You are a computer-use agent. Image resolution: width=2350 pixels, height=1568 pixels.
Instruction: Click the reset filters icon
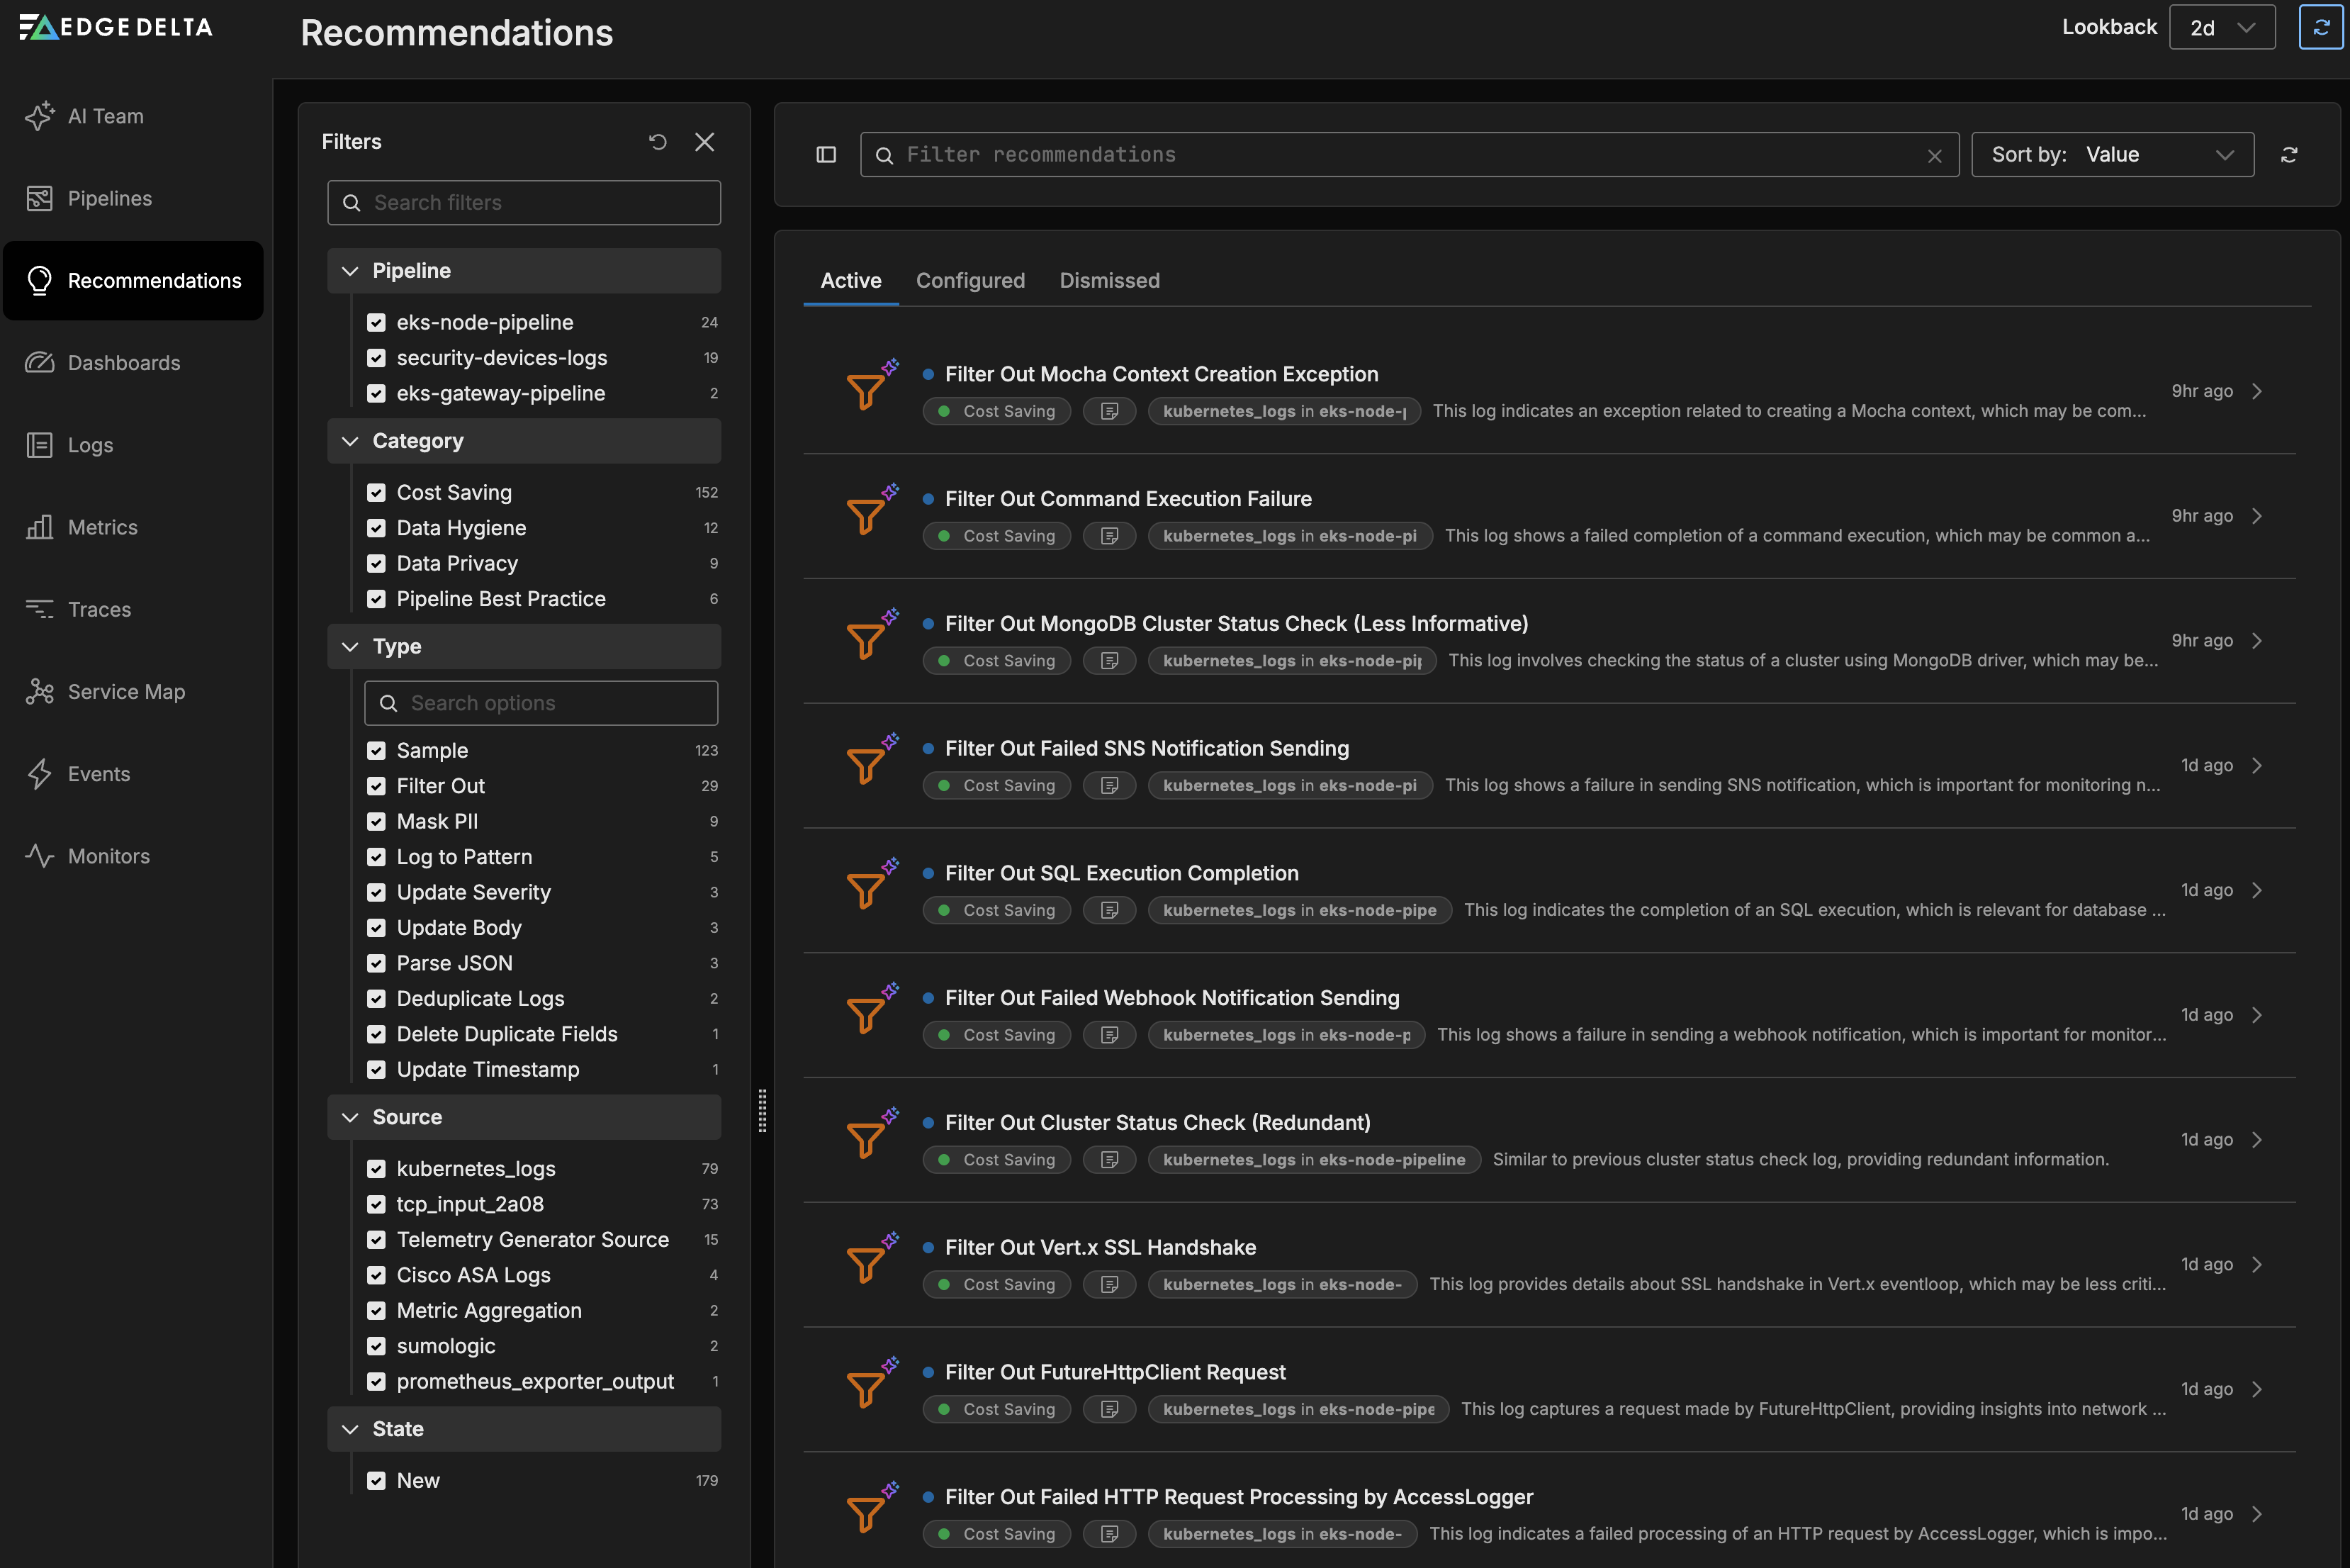(x=657, y=142)
